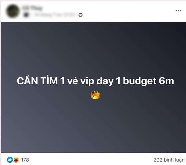Click the blurred post timestamp link
Image resolution: width=186 pixels, height=165 pixels.
pos(55,15)
